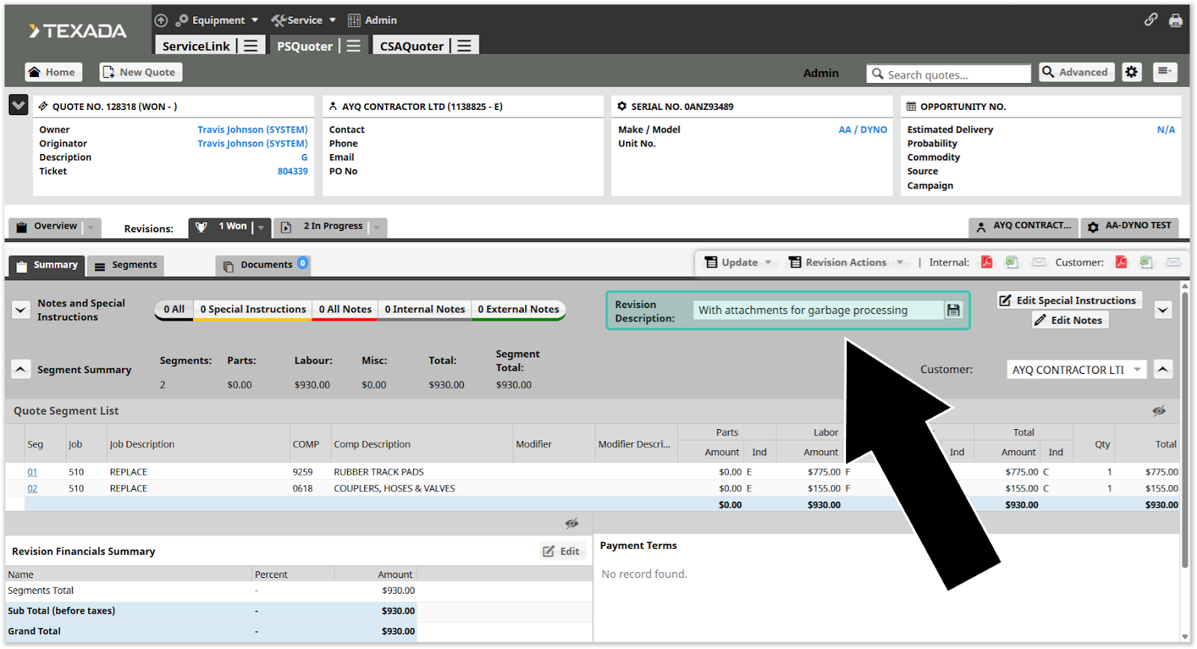The width and height of the screenshot is (1197, 649).
Task: Click the printer icon in top bar
Action: [1175, 20]
